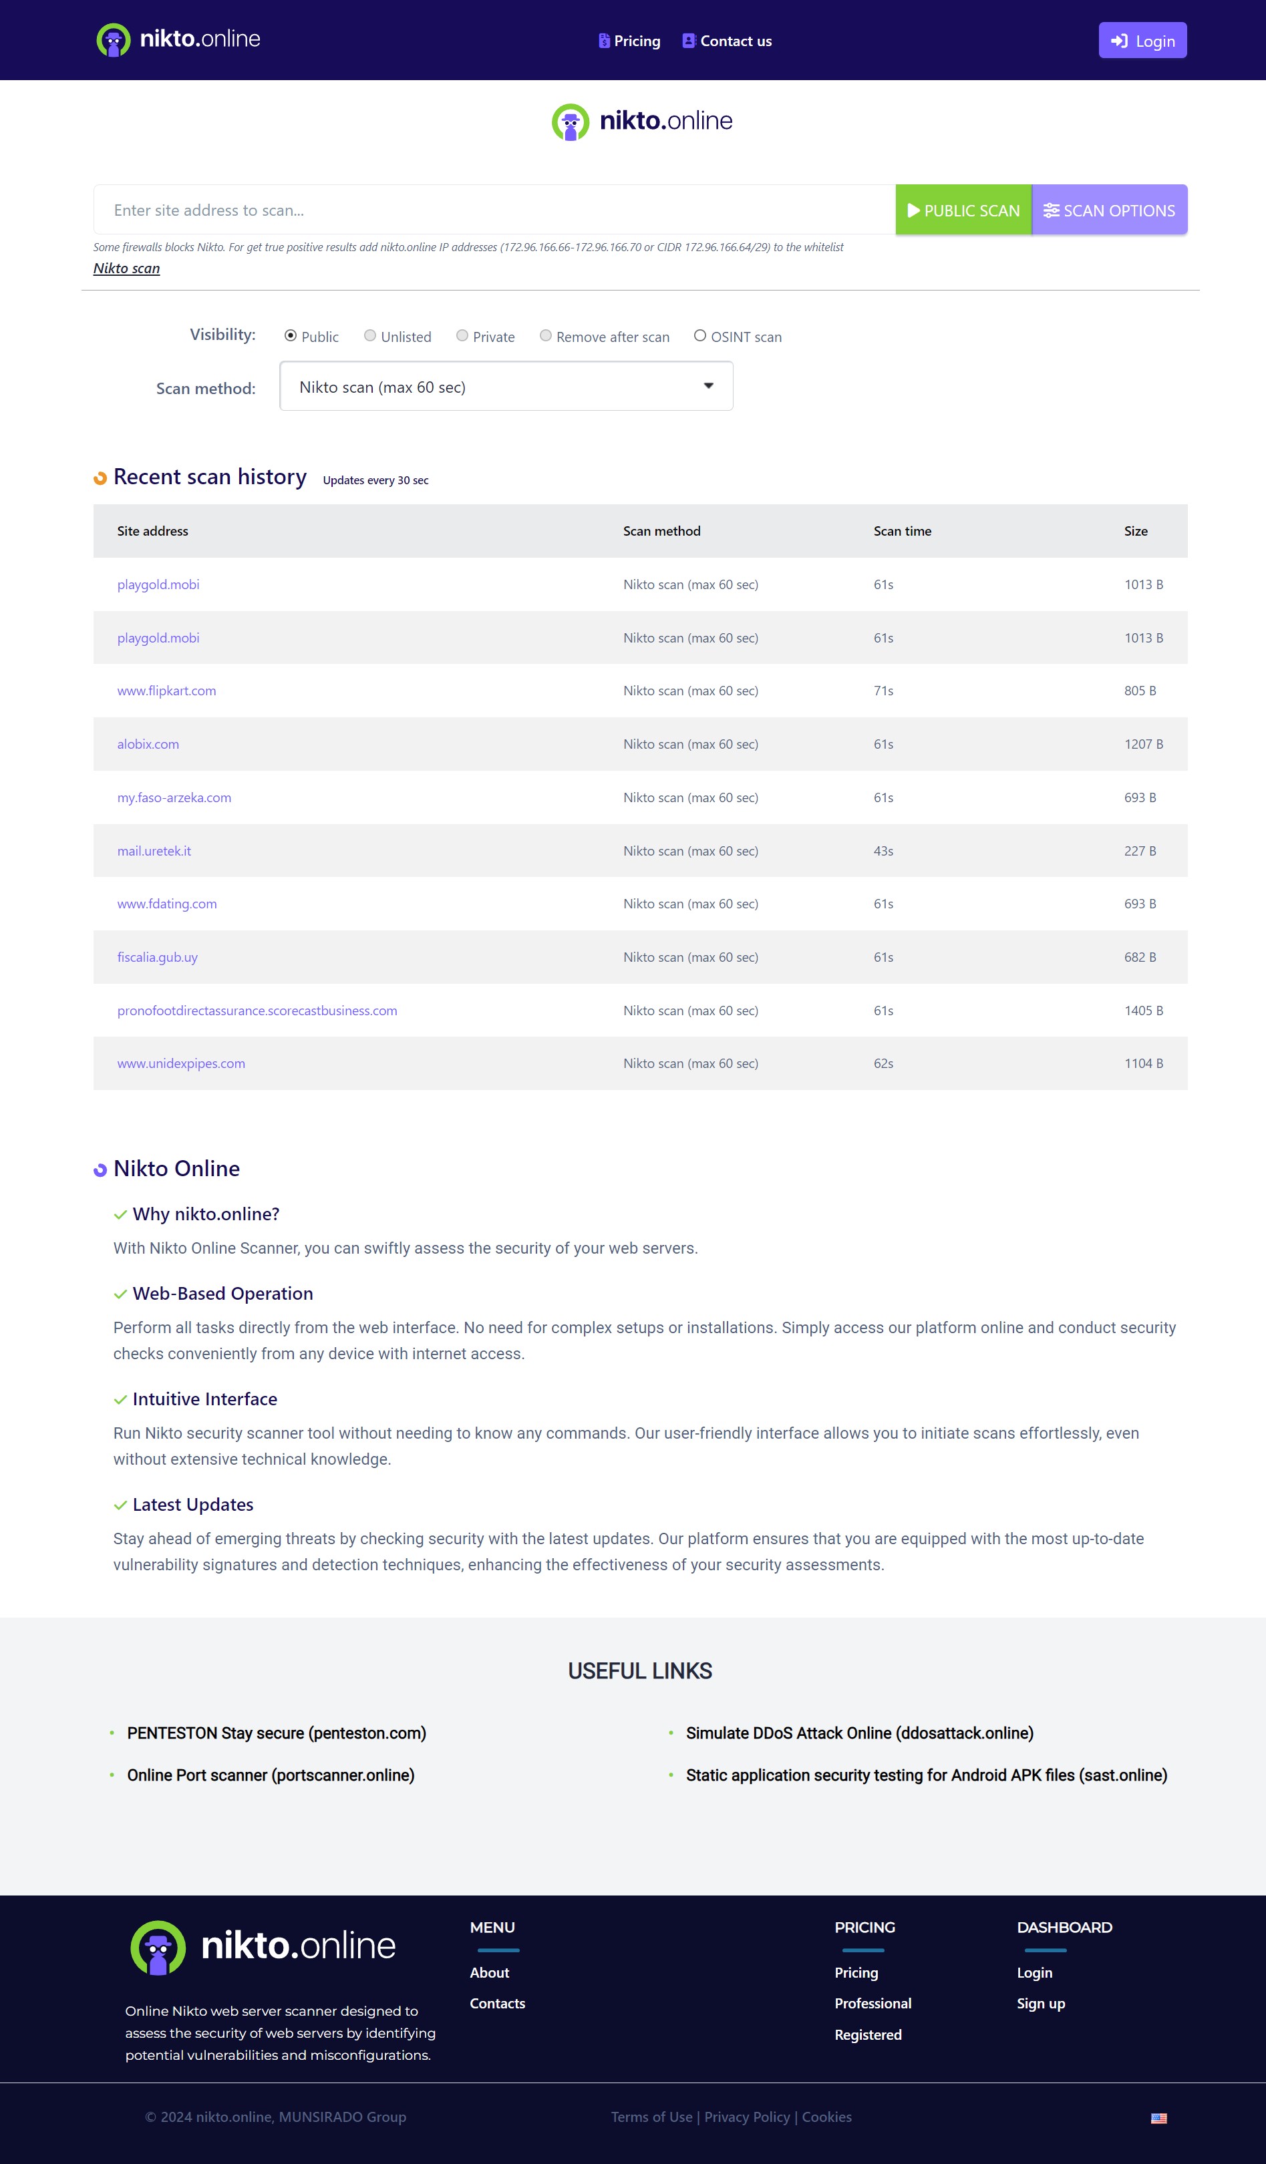Image resolution: width=1266 pixels, height=2164 pixels.
Task: Click the Nikto scan underlined link
Action: [x=126, y=268]
